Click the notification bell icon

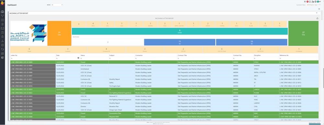click(310, 1)
